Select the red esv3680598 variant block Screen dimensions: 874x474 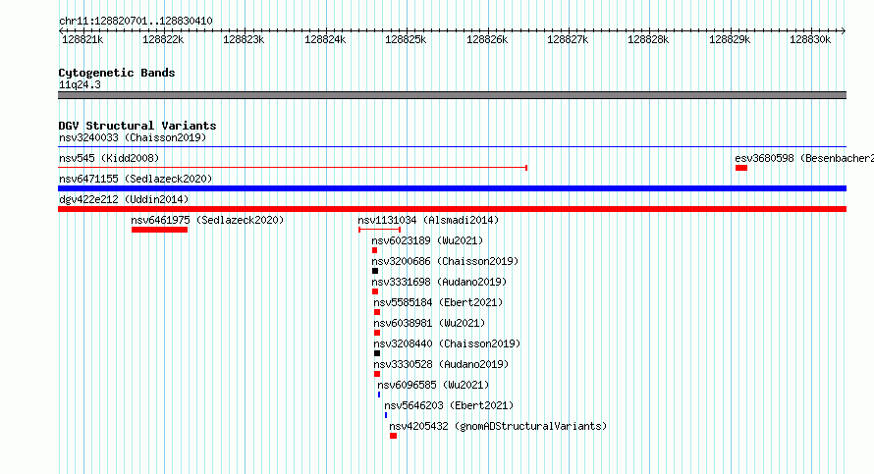tap(740, 168)
